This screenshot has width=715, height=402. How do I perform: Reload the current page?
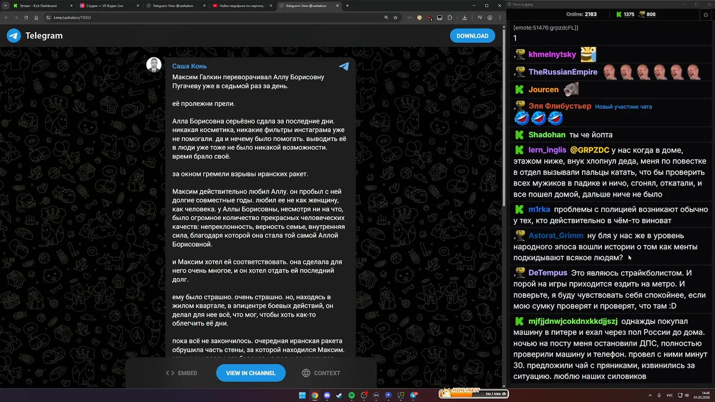point(26,18)
